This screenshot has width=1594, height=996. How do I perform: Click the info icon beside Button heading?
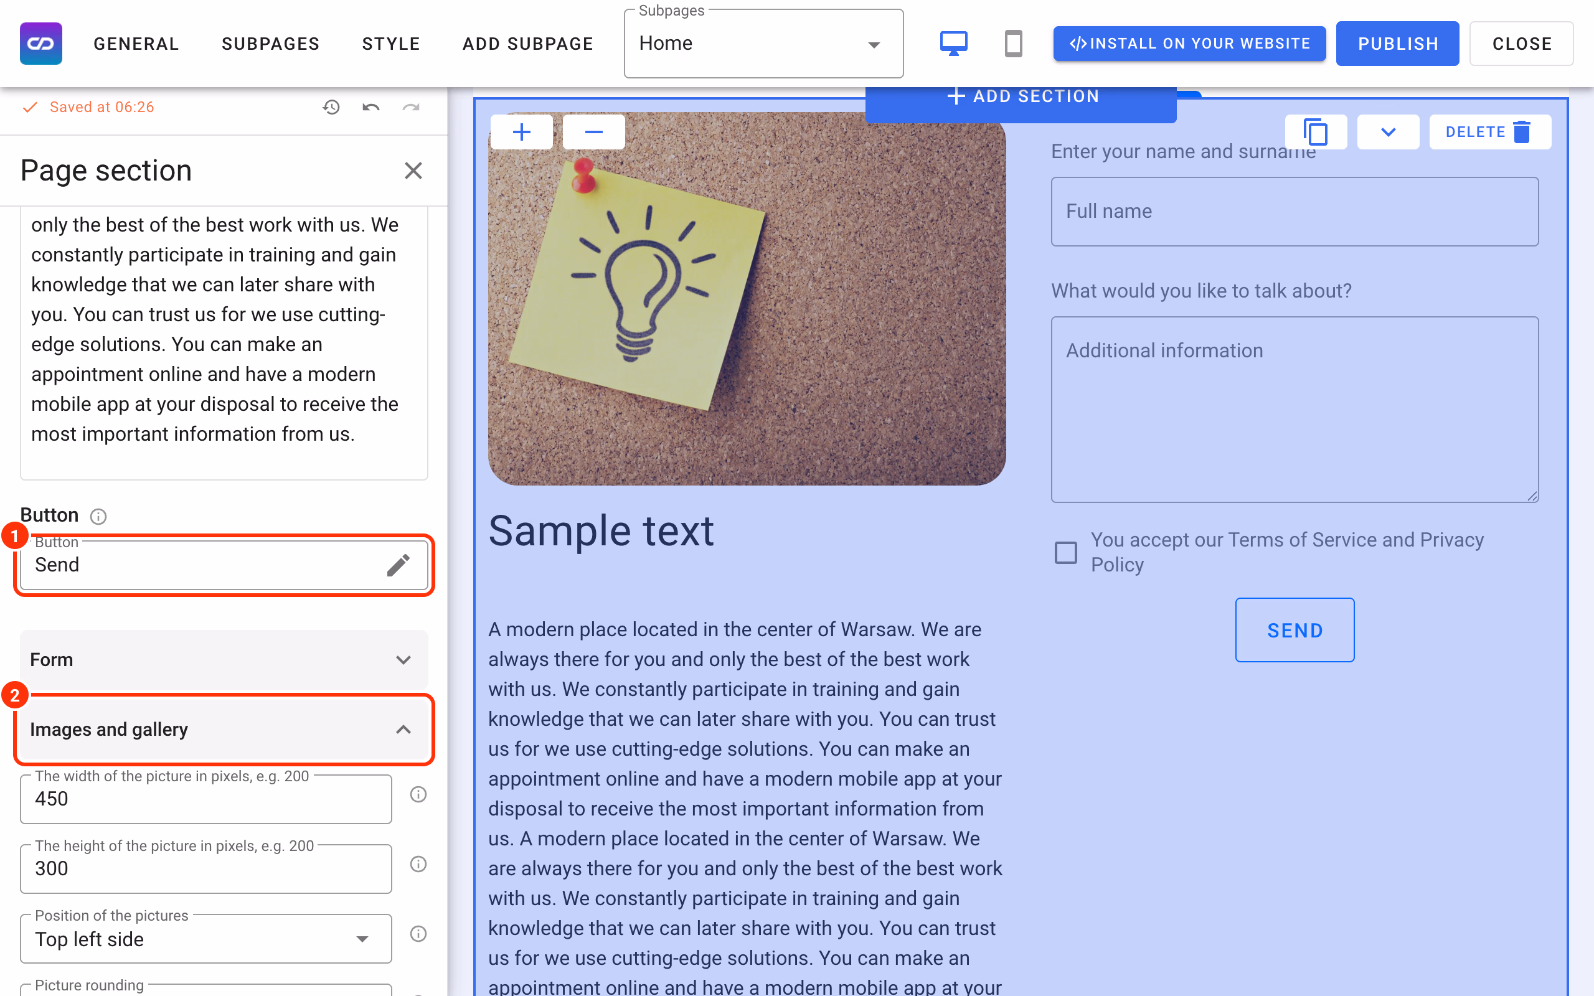tap(98, 516)
